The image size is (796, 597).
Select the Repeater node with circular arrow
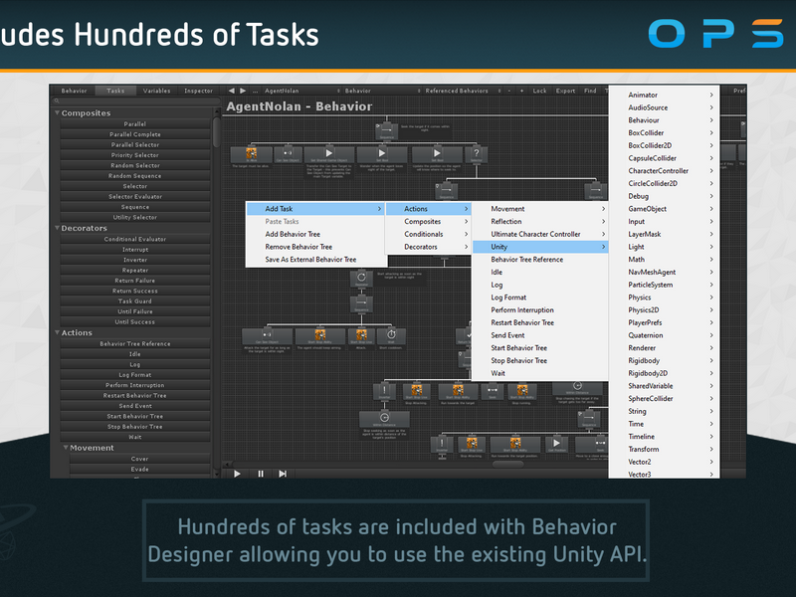coord(361,279)
